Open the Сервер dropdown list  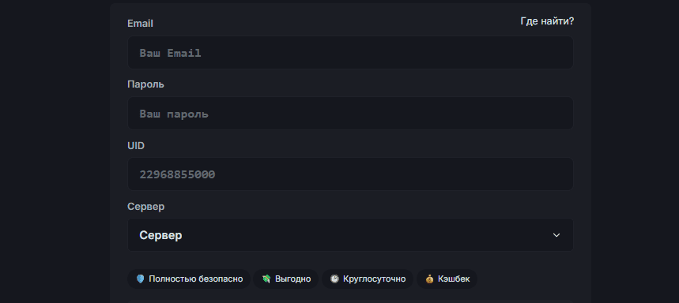tap(350, 234)
